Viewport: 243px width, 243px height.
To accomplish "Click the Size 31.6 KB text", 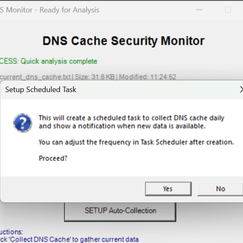I will pos(95,77).
